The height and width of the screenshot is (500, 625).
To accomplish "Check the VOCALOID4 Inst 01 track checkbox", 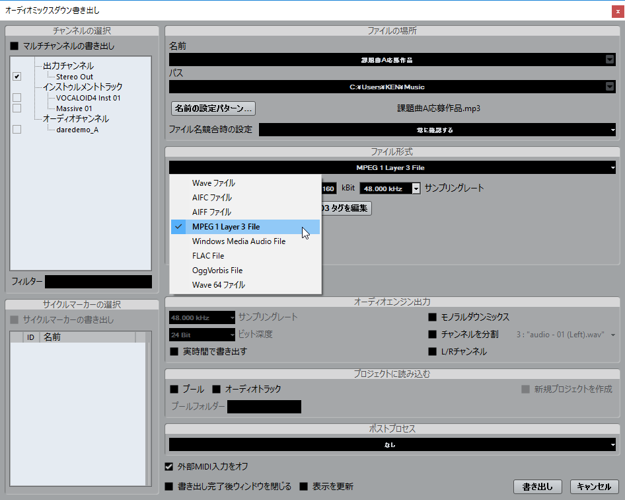I will click(x=17, y=98).
